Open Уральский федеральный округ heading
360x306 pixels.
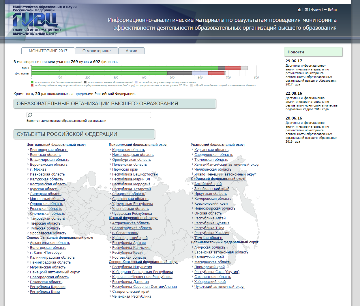pos(218,145)
